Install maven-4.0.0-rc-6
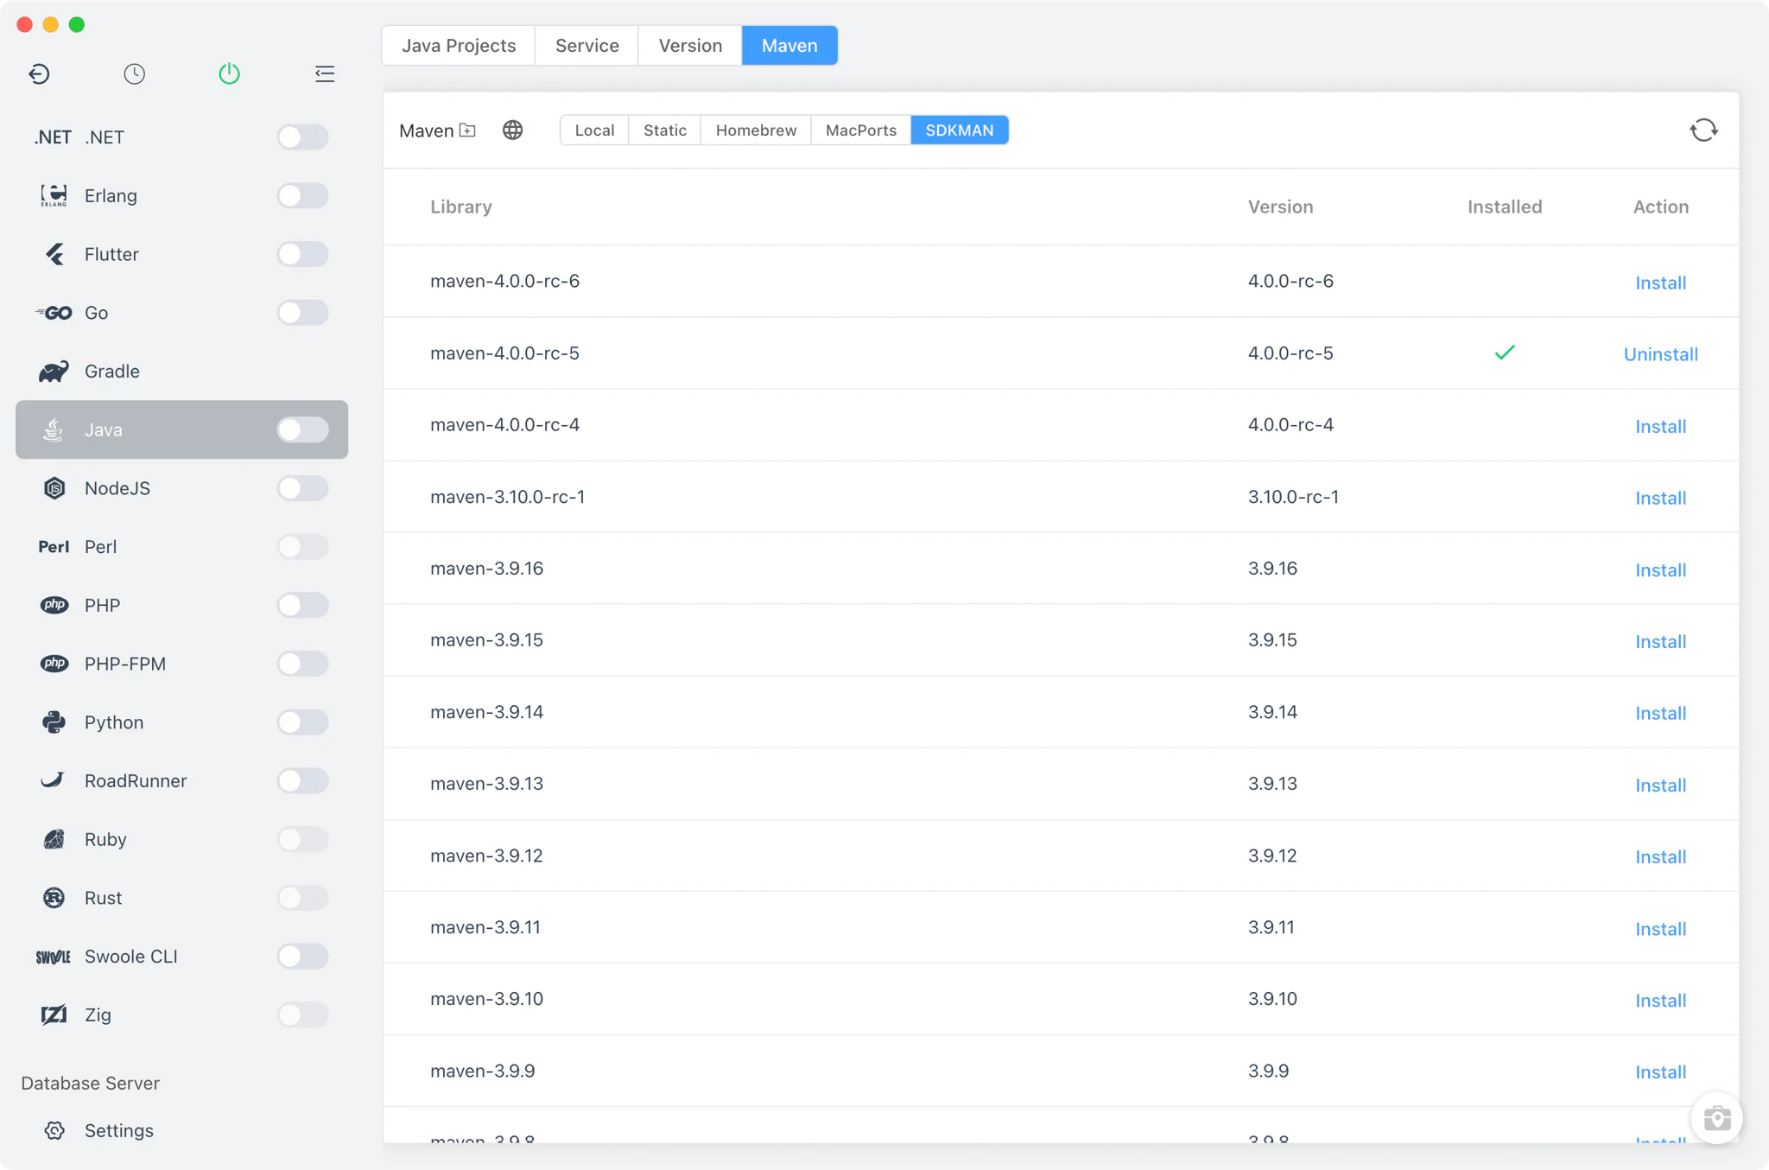1769x1170 pixels. click(1660, 283)
